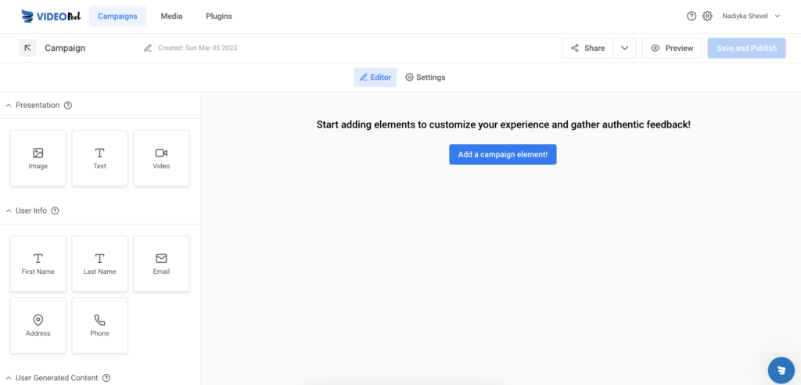The height and width of the screenshot is (385, 801).
Task: Open the chat widget bubble
Action: pos(781,370)
